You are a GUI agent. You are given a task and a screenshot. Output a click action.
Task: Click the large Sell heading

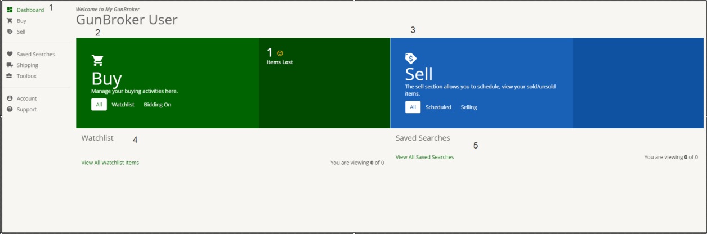419,74
